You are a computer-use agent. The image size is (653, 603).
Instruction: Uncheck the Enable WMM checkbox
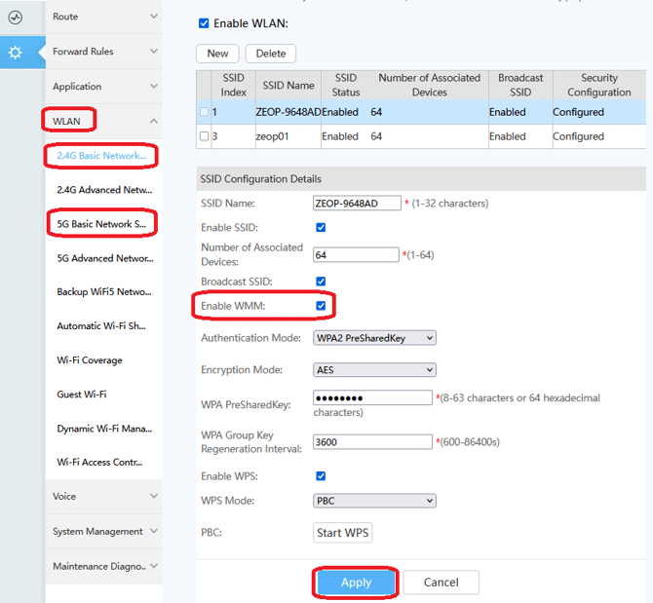tap(321, 306)
